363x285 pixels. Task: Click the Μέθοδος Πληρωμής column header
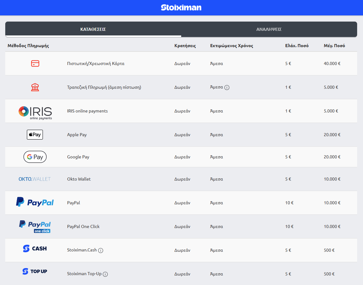click(28, 46)
